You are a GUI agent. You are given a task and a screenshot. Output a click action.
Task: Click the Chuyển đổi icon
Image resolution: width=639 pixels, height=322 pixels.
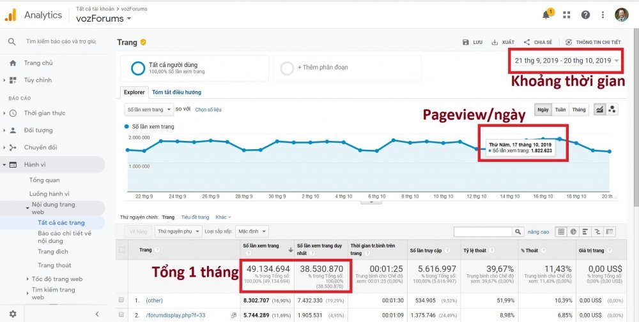point(13,147)
